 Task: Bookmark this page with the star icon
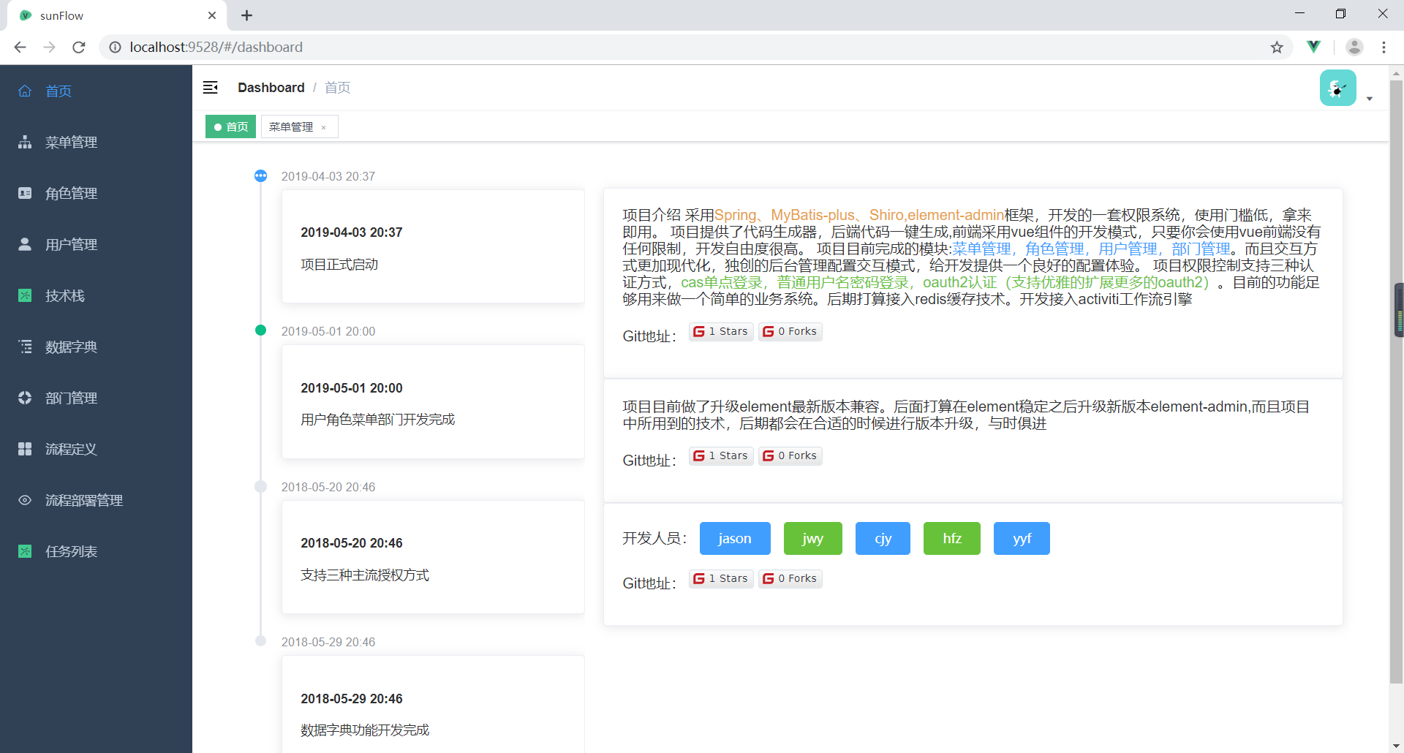pos(1277,48)
